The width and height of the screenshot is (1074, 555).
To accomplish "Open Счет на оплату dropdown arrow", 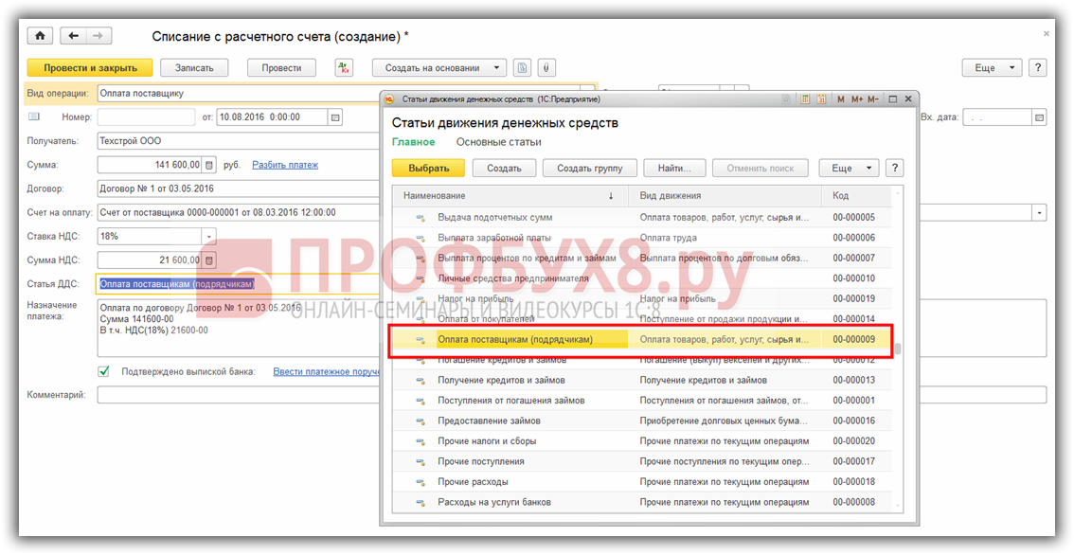I will [1040, 212].
